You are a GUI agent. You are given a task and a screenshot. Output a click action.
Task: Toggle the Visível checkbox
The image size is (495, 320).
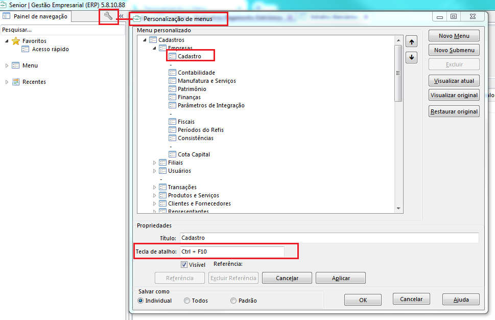[184, 264]
